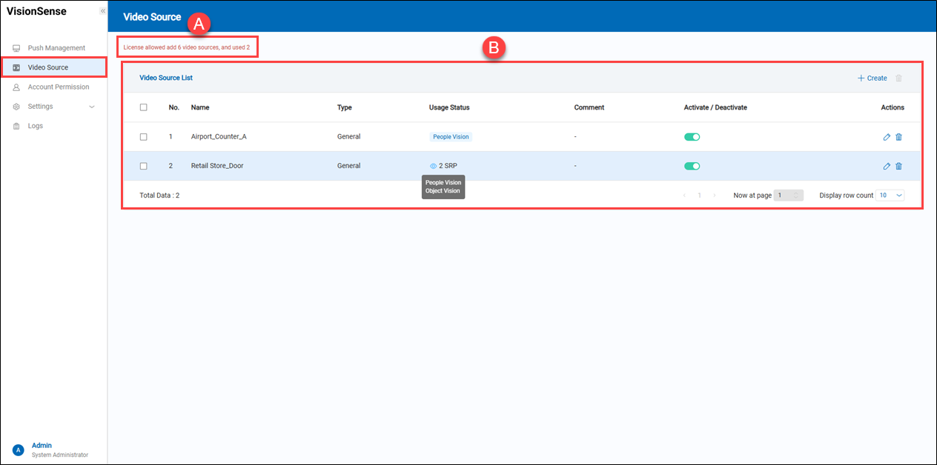Tick the checkbox for Airport_Counter_A row
Viewport: 937px width, 465px height.
(x=144, y=137)
